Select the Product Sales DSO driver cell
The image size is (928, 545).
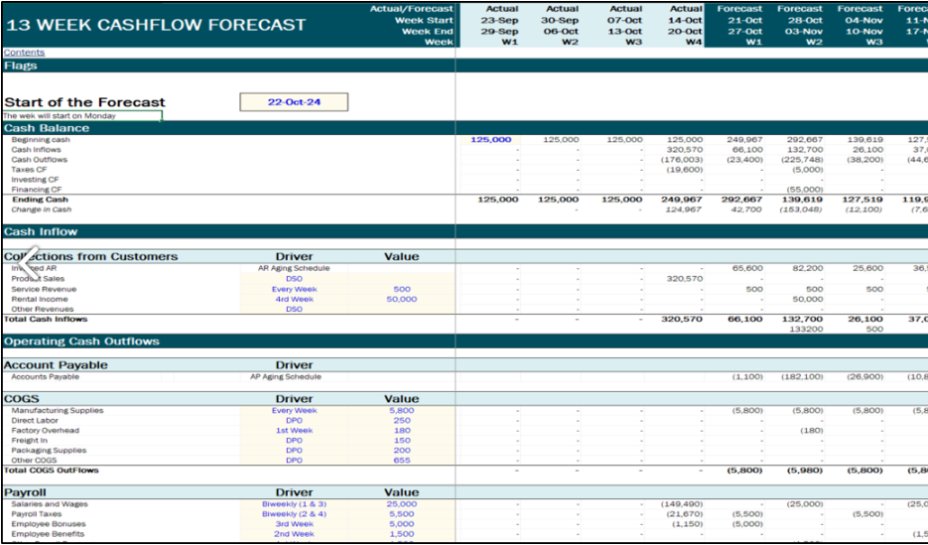(x=294, y=279)
